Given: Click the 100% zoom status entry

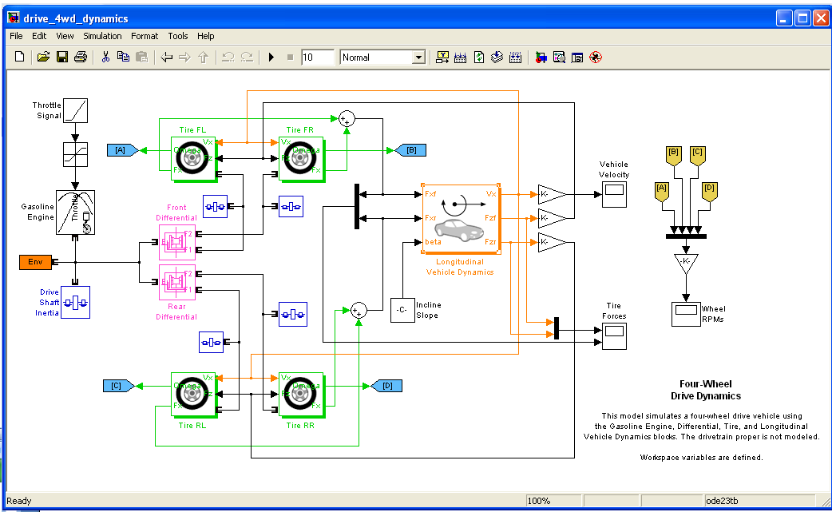Looking at the screenshot, I should pos(553,500).
